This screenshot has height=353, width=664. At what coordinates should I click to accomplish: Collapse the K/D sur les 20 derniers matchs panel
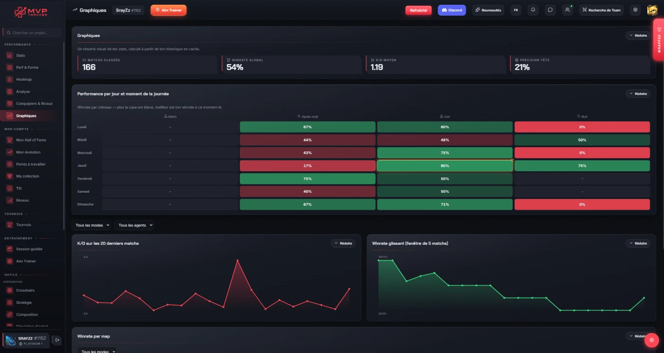(342, 243)
